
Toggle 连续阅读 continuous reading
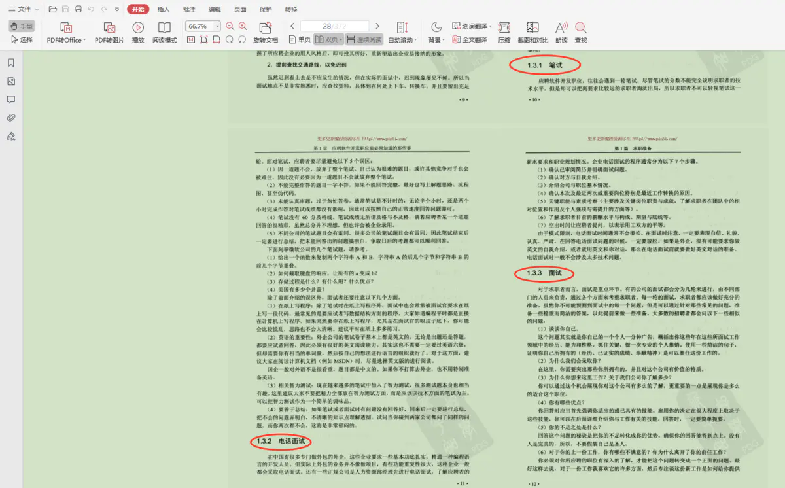tap(364, 40)
